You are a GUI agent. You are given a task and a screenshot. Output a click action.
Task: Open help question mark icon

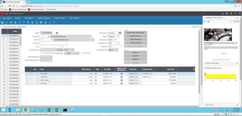click(x=54, y=23)
